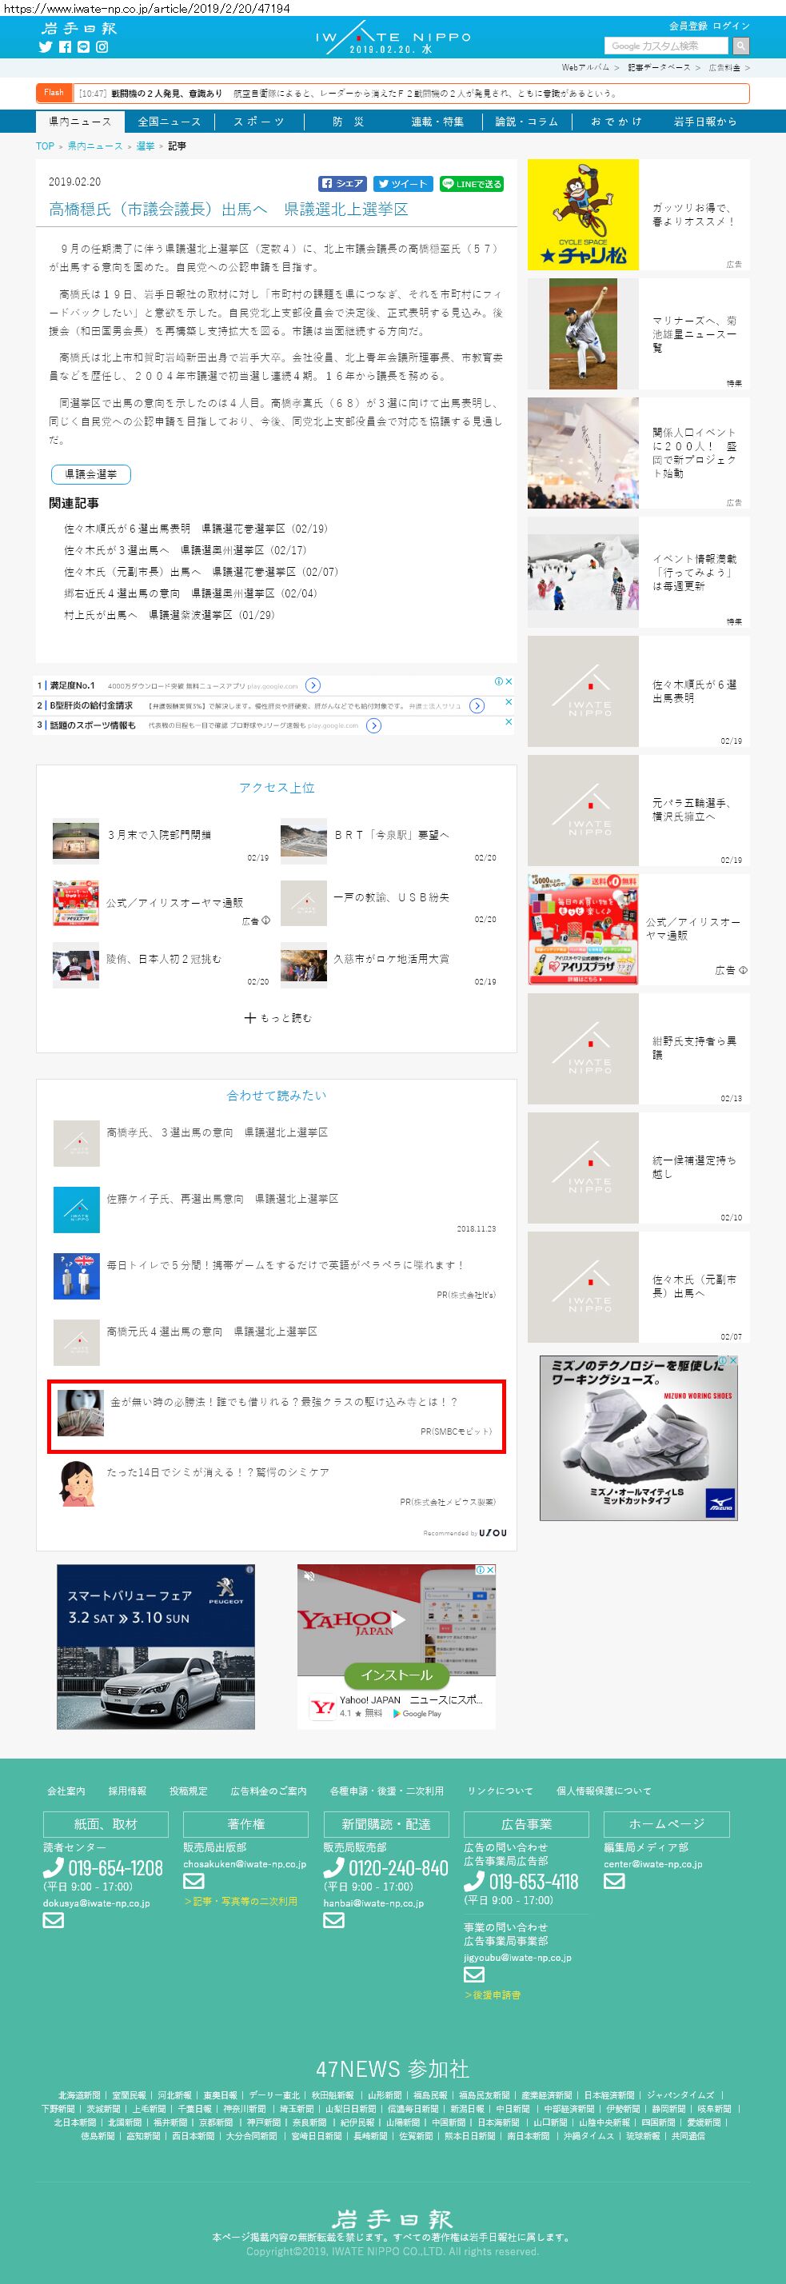Open the チャリ松 cycle space ad thumbnail
The height and width of the screenshot is (2284, 786).
coord(583,214)
